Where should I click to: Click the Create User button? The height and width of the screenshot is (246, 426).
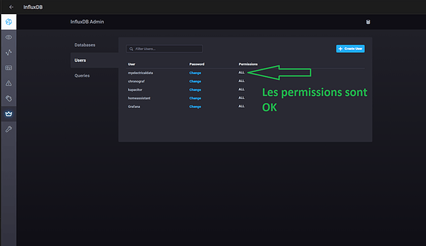click(350, 49)
